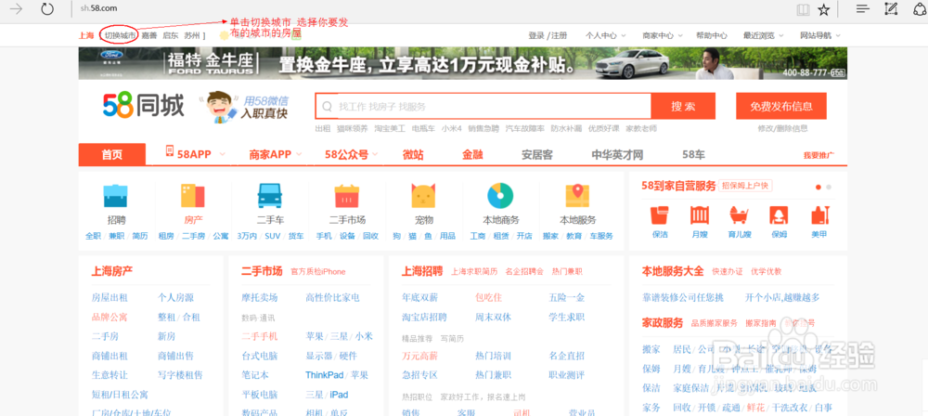Click the 本地服务 map pin icon
The width and height of the screenshot is (928, 416).
[577, 196]
